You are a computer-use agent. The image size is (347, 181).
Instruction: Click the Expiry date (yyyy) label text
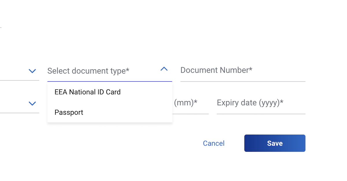250,103
